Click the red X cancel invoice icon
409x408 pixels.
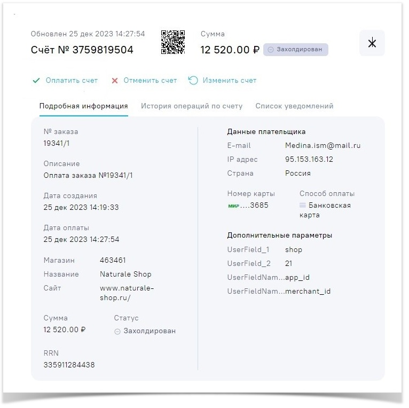[114, 81]
